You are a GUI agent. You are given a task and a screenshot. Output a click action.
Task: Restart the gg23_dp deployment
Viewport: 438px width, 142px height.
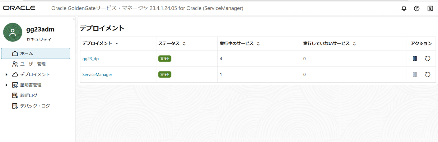pos(428,58)
